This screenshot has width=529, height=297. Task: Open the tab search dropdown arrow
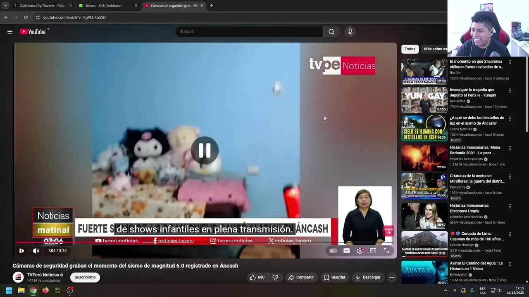coord(5,6)
